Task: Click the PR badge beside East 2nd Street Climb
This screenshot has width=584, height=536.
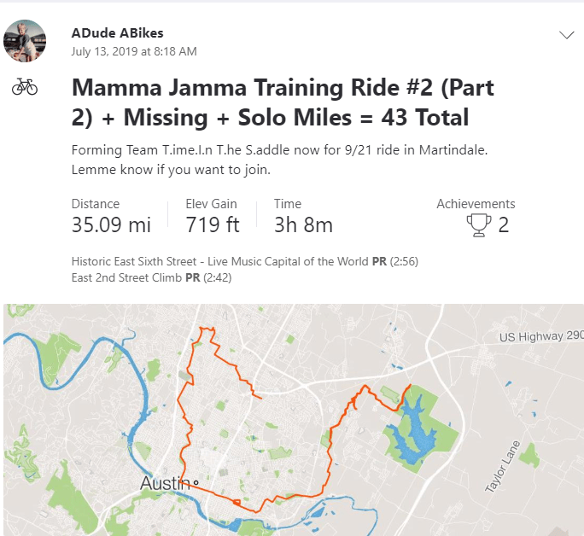Action: click(193, 277)
